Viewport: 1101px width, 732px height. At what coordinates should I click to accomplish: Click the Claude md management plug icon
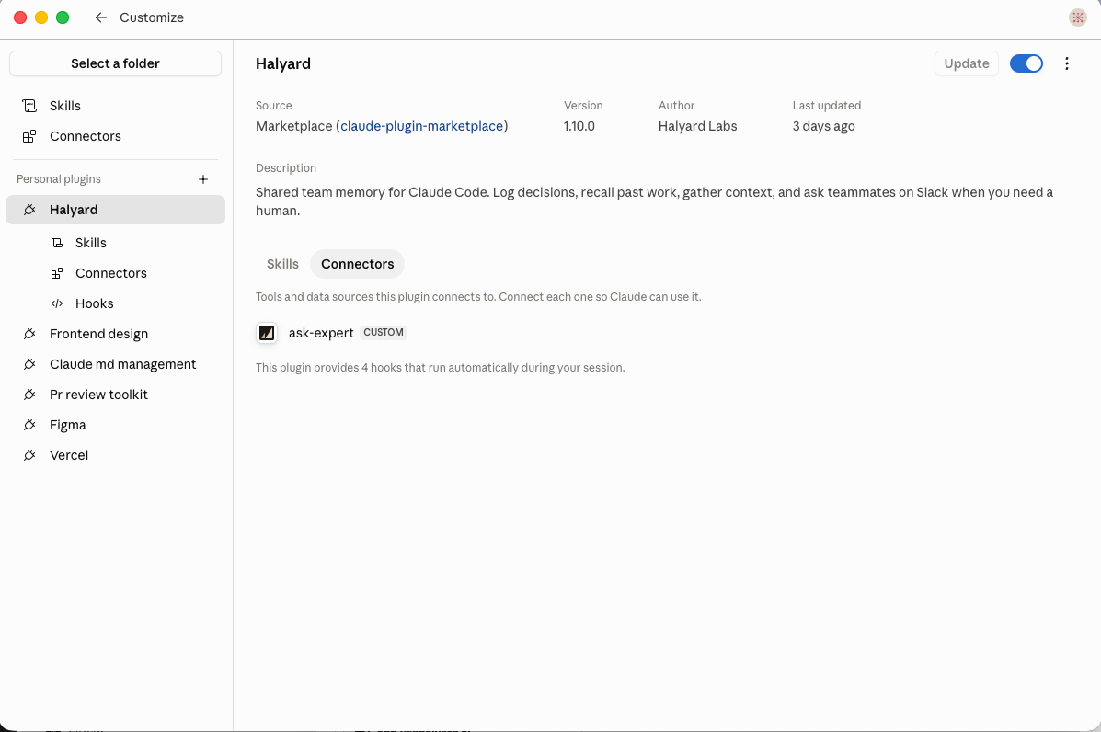29,364
